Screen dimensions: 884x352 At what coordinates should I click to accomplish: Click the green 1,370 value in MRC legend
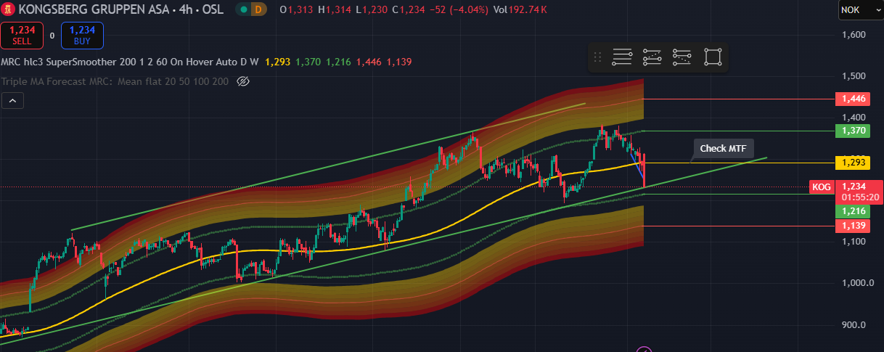308,62
